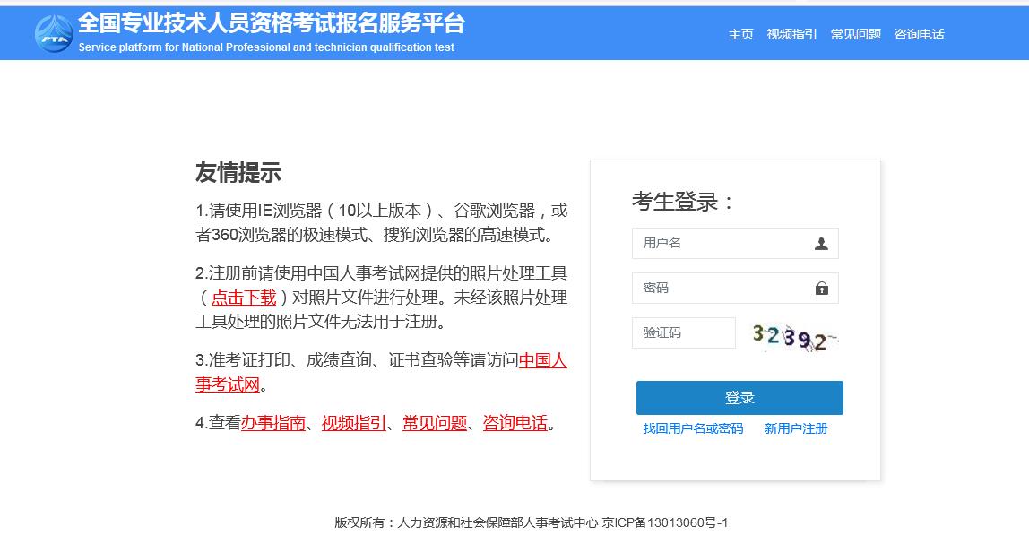Image resolution: width=1029 pixels, height=544 pixels.
Task: Open red 咨询电话 link in tip 4
Action: point(515,423)
